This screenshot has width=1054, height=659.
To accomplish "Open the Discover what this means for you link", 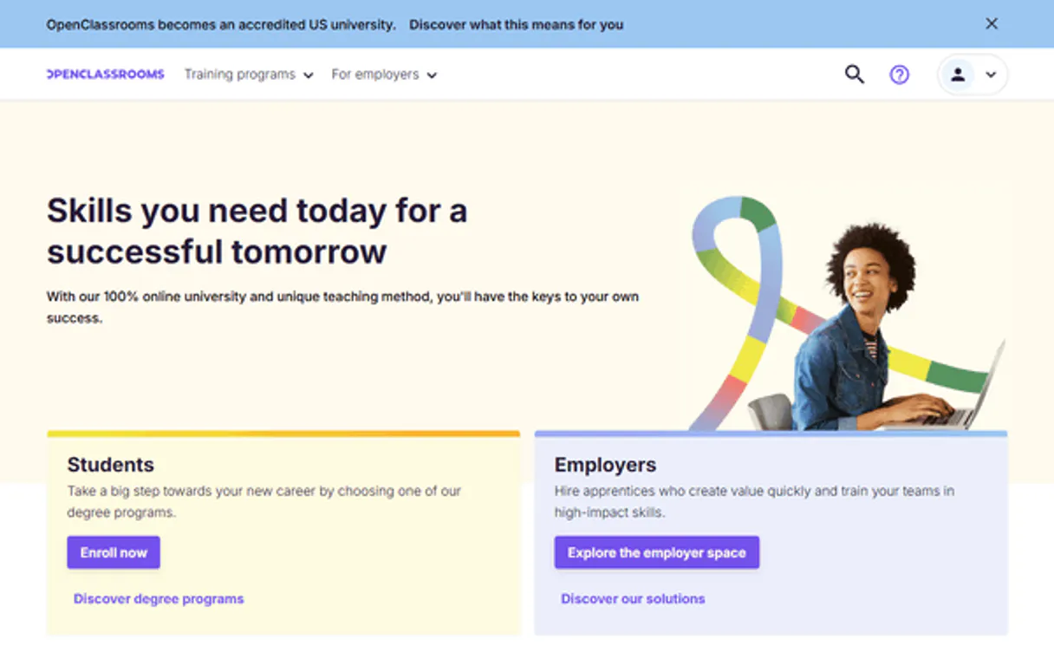I will click(x=517, y=24).
